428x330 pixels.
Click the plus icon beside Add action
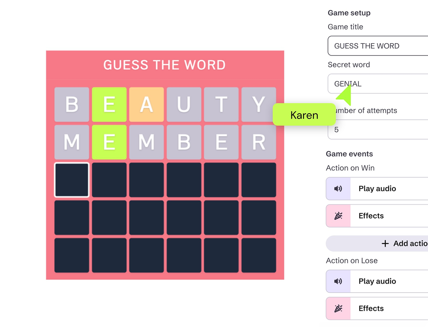point(385,243)
